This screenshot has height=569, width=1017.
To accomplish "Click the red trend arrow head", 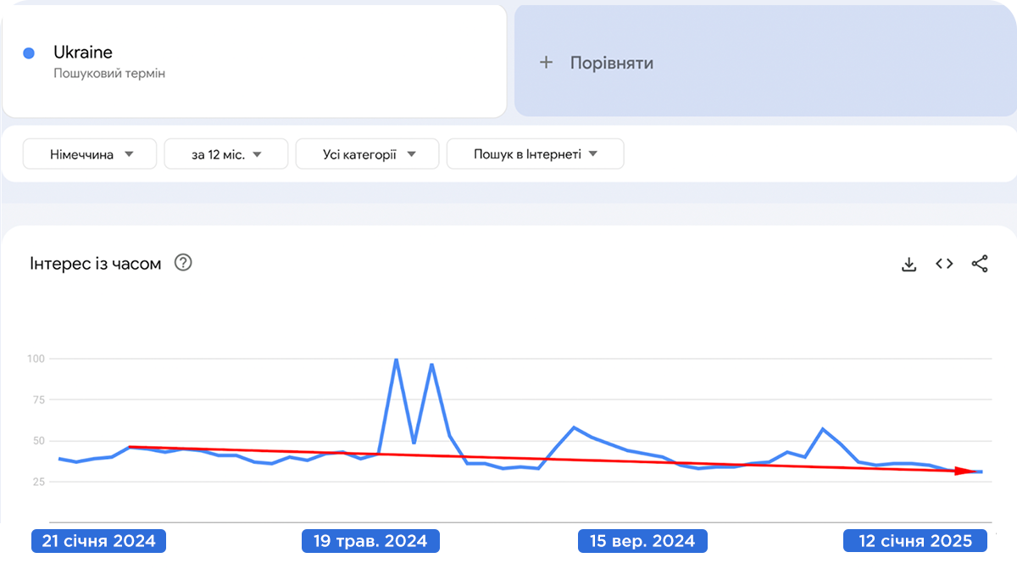I will click(966, 471).
